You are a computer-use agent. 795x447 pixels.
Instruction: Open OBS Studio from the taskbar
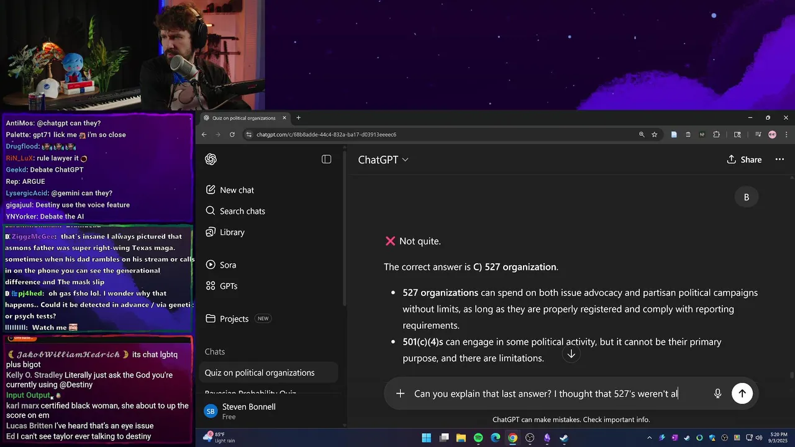(x=530, y=438)
